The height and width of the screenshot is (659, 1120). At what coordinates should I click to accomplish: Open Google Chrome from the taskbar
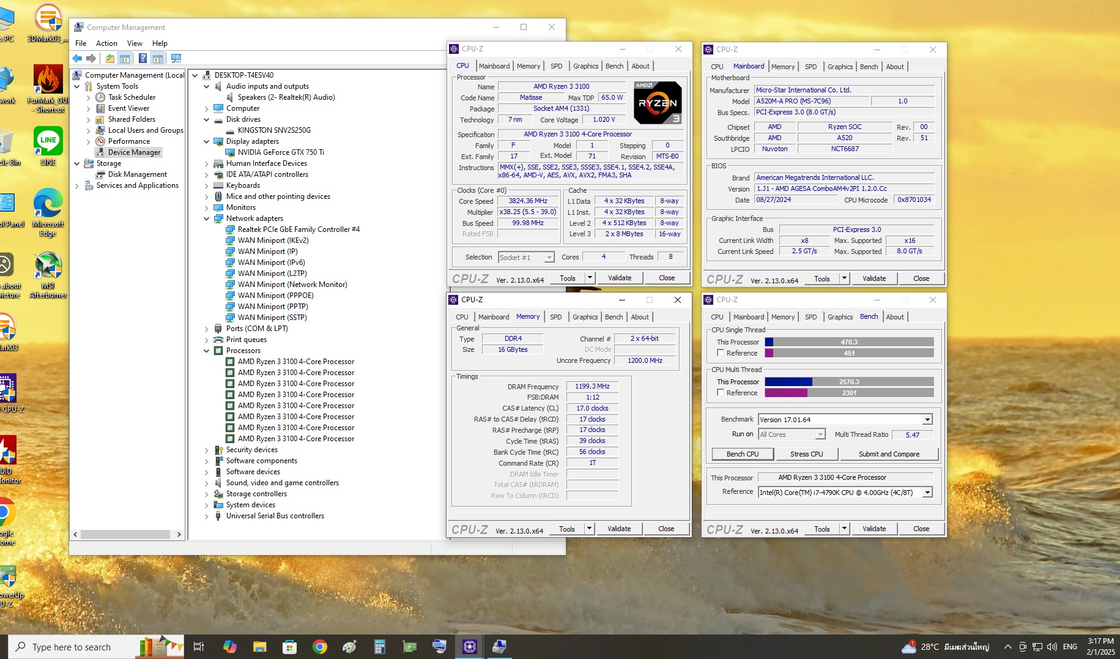(x=319, y=647)
